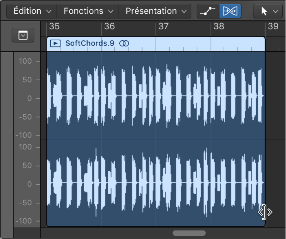
Task: Click the region's bottom-right trim handle
Action: 265,212
